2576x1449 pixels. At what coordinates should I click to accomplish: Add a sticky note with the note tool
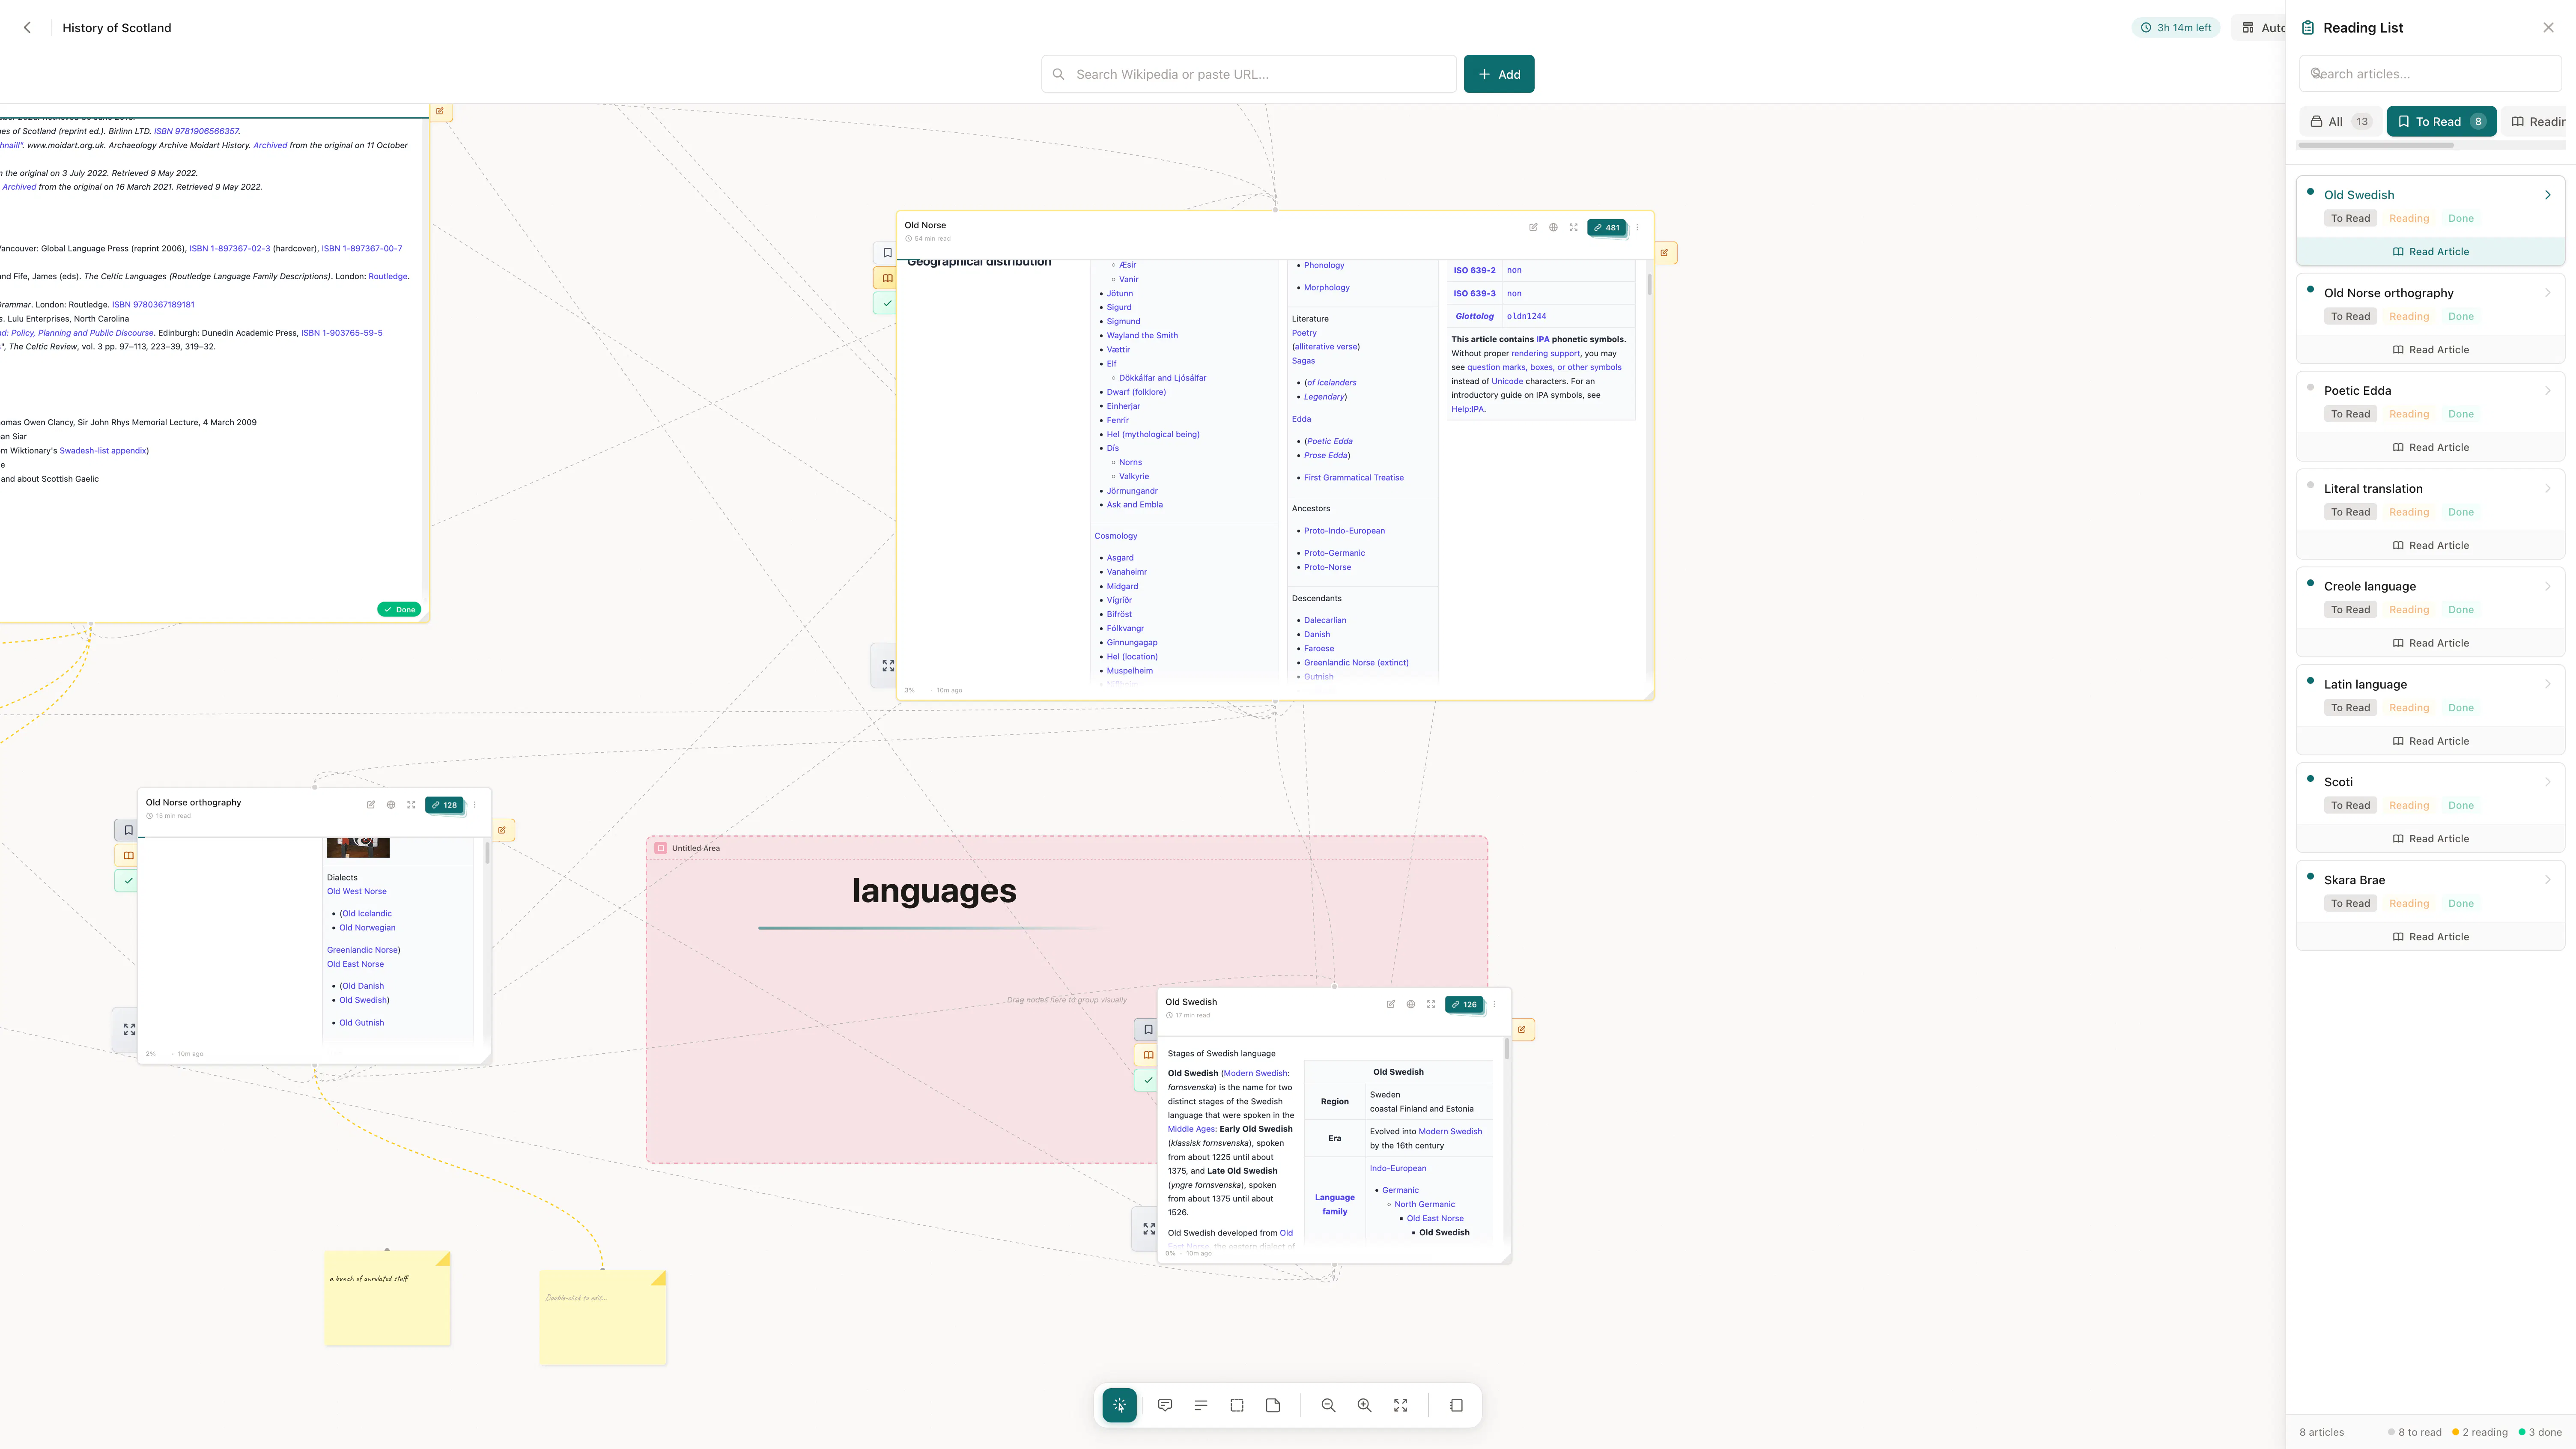[1273, 1405]
